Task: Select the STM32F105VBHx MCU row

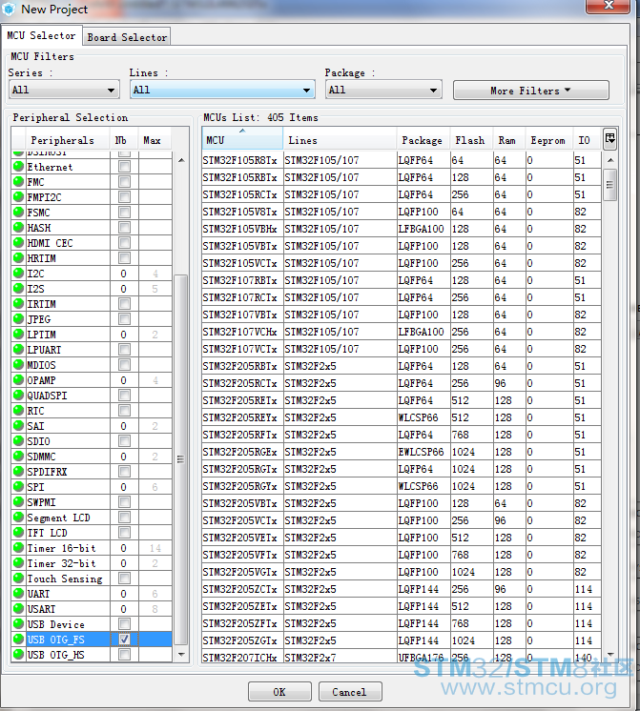Action: coord(402,229)
